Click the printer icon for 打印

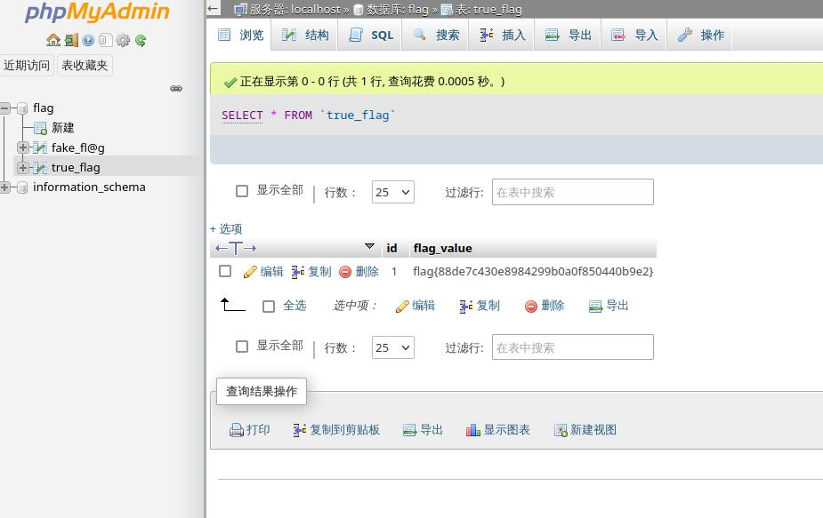pyautogui.click(x=237, y=430)
